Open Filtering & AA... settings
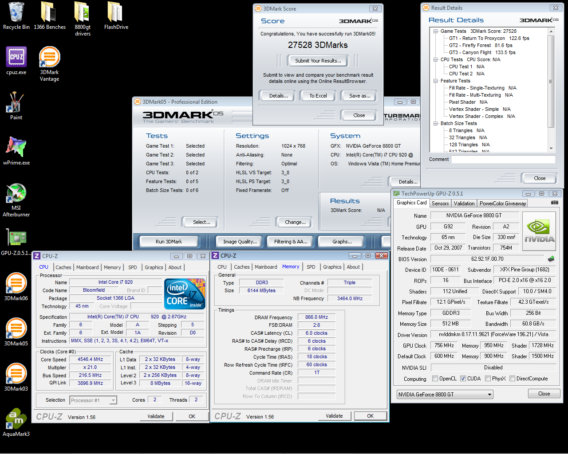This screenshot has height=454, width=568. (291, 242)
